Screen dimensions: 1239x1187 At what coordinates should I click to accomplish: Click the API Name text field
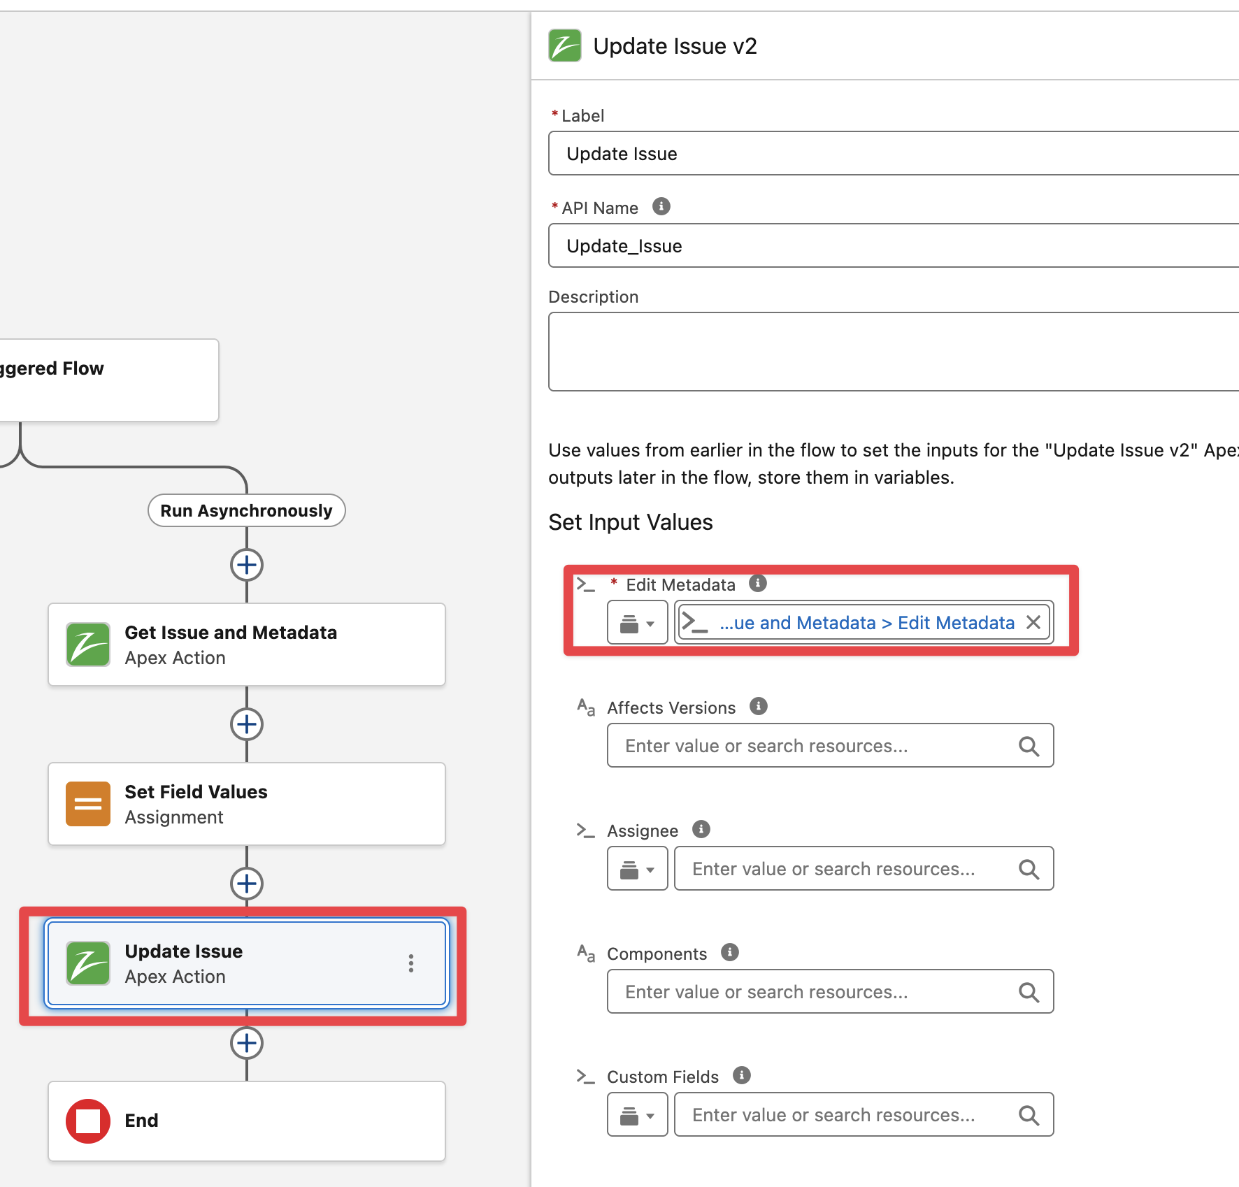click(x=894, y=245)
